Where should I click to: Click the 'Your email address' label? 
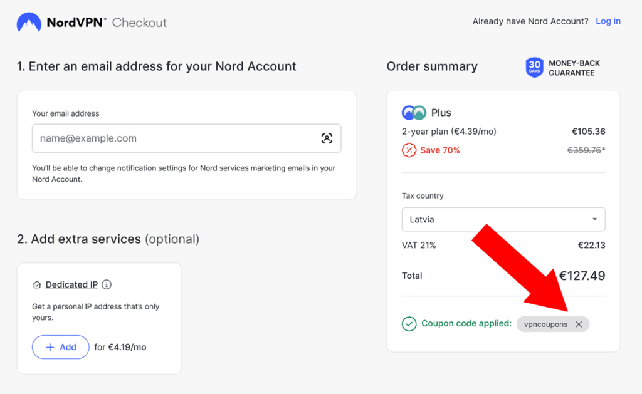tap(65, 113)
